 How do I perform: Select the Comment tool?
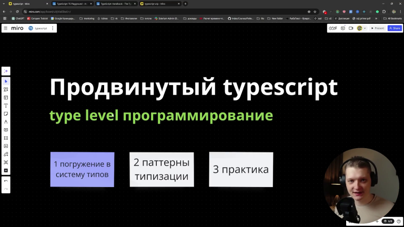pos(6,130)
